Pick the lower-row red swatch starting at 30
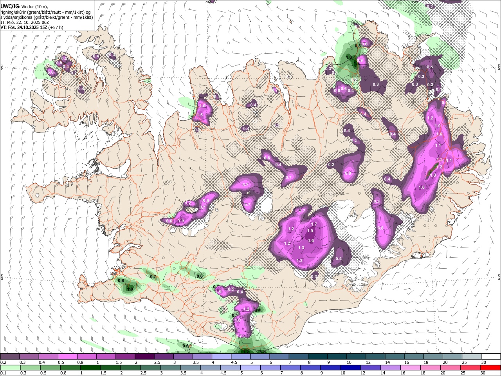This screenshot has width=501, height=376. click(490, 367)
